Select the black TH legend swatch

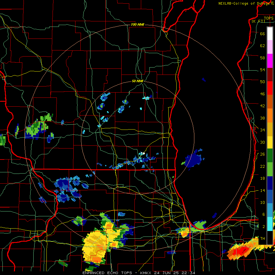tap(270, 238)
